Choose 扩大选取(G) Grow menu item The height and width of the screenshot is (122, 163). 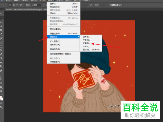(64, 41)
